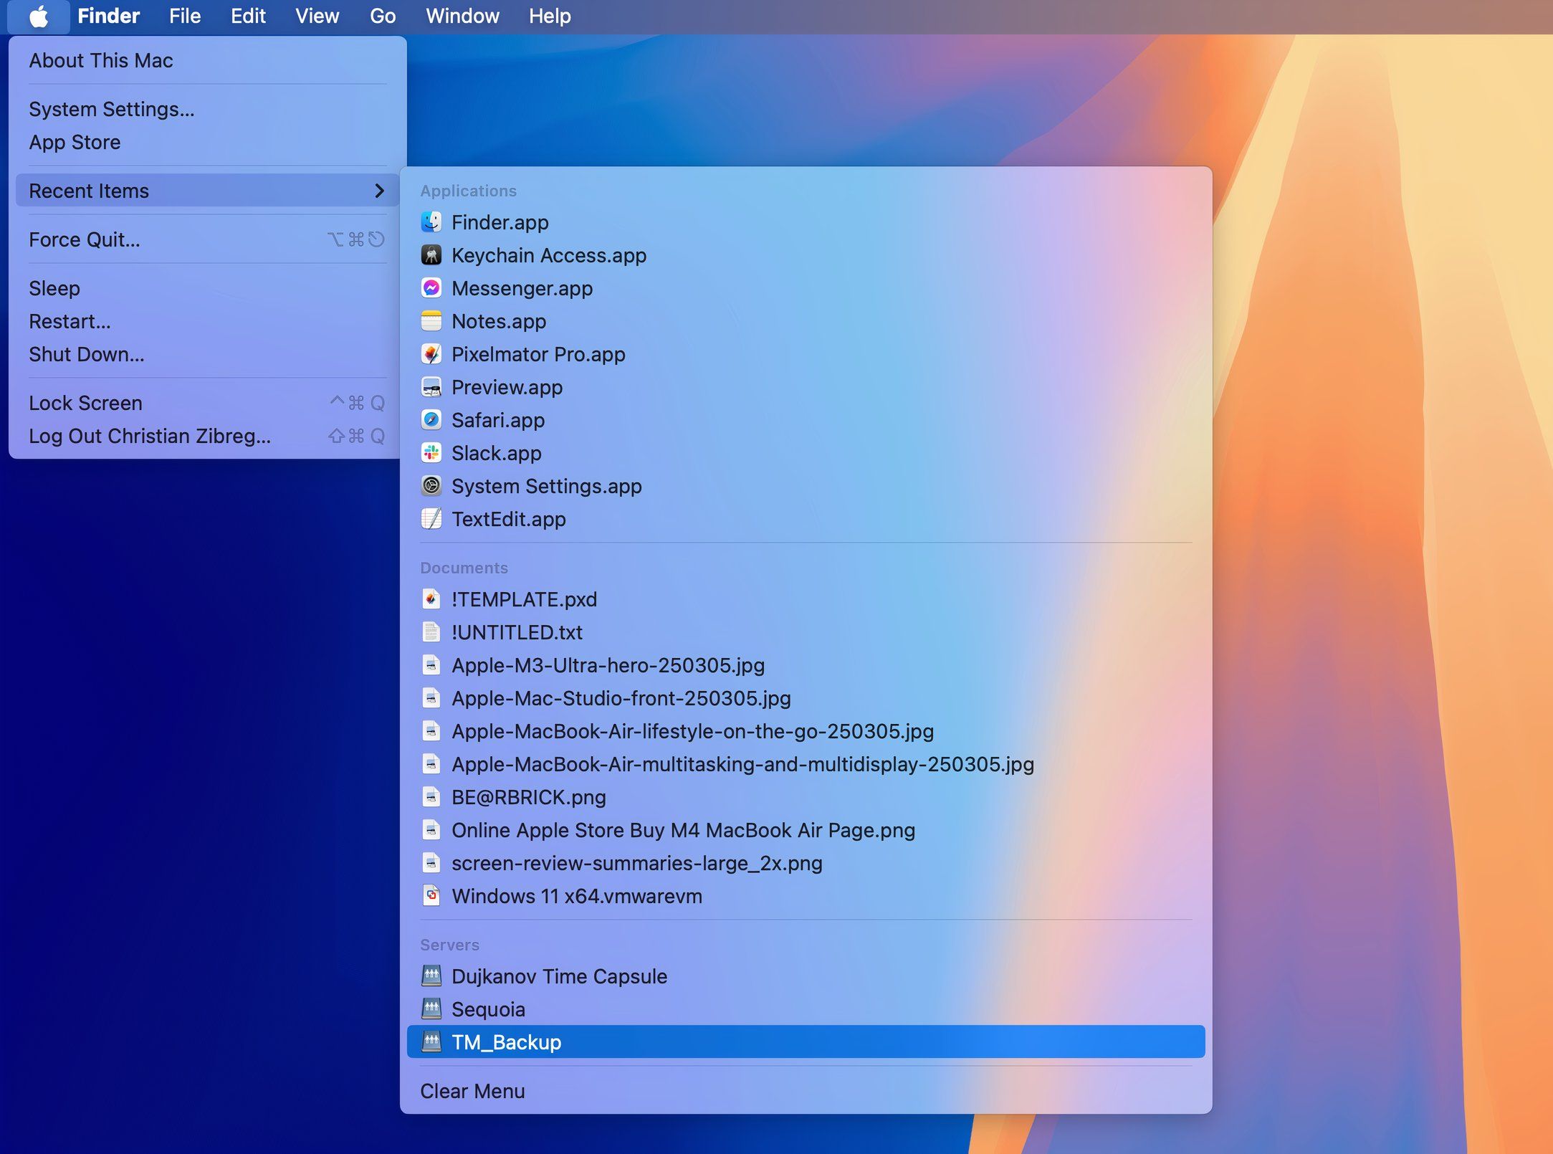The width and height of the screenshot is (1553, 1154).
Task: Select Dujkanov Time Capsule server
Action: tap(561, 975)
